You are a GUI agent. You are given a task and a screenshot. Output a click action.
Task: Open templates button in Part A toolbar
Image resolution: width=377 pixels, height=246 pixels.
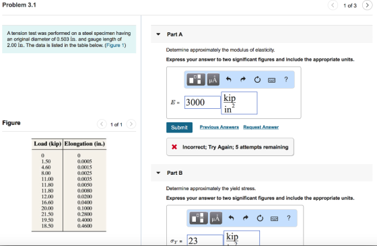click(x=196, y=79)
